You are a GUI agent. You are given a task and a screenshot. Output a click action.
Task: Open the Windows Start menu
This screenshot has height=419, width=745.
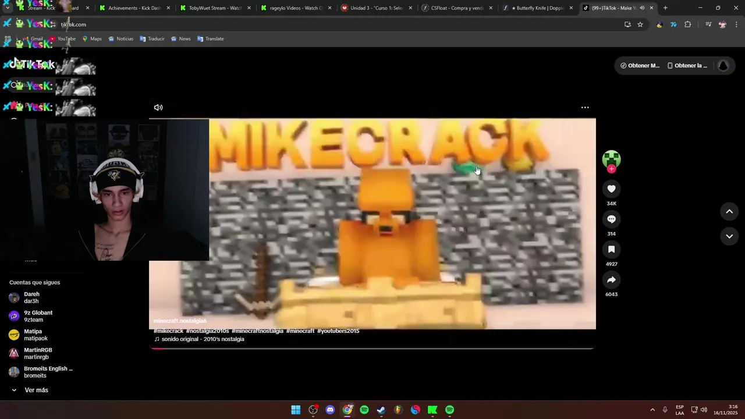pos(296,410)
